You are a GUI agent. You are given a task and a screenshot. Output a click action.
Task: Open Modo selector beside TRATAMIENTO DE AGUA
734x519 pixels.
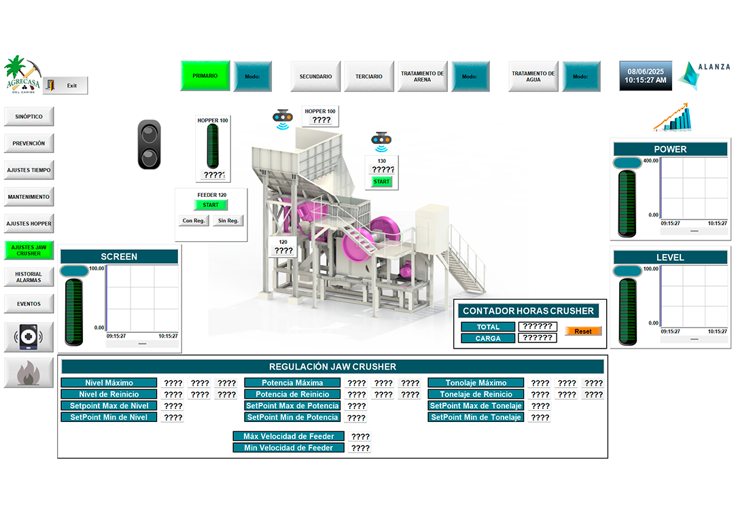[x=580, y=76]
